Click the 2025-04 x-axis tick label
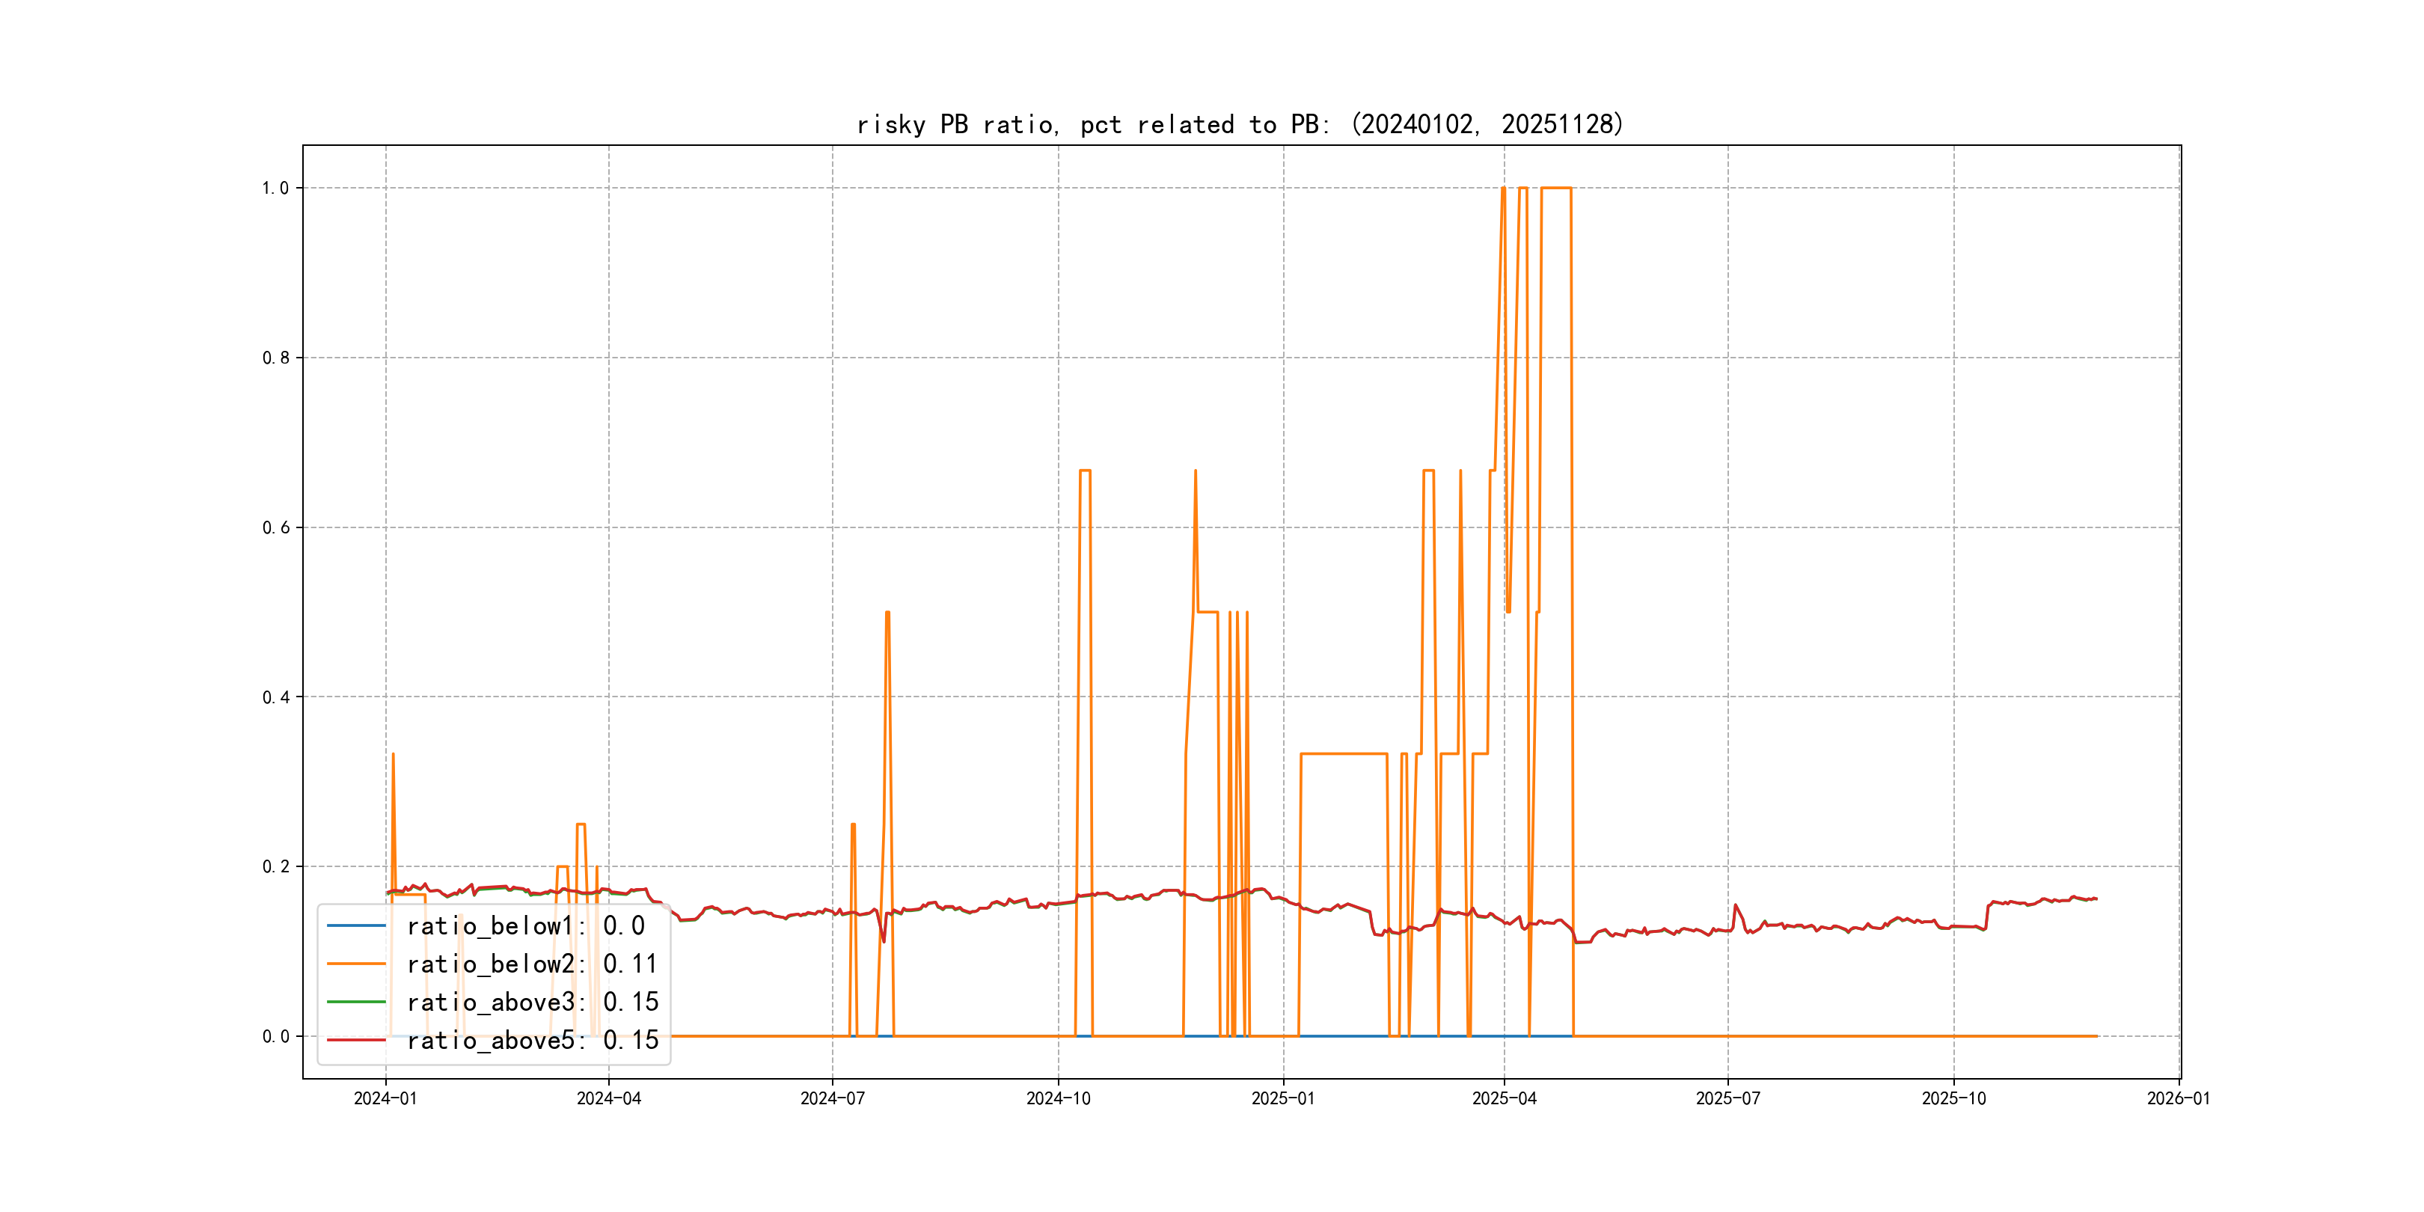 pyautogui.click(x=1504, y=1098)
